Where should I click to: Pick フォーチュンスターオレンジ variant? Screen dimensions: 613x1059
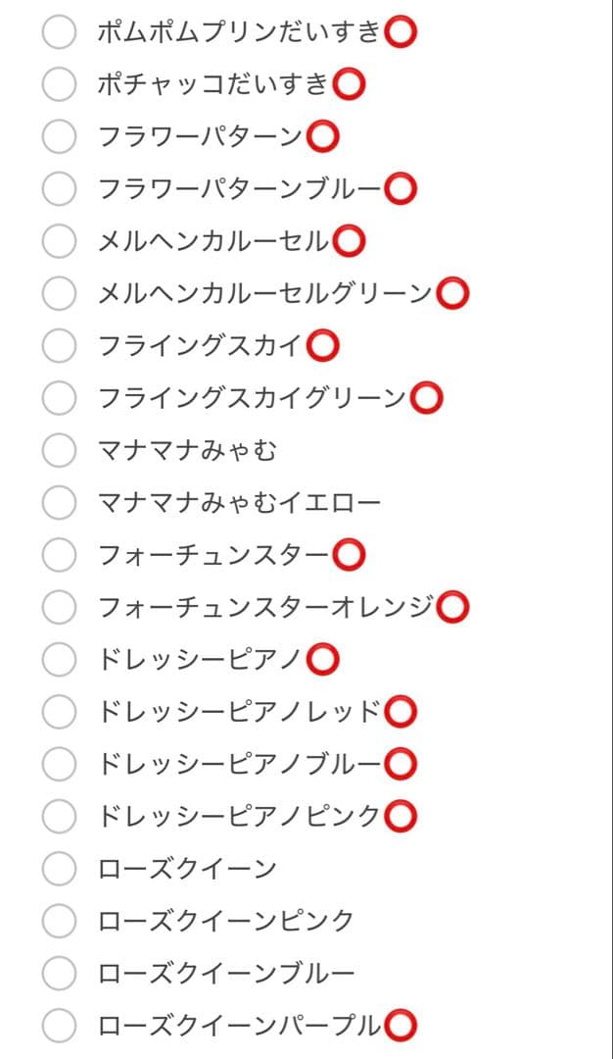pyautogui.click(x=58, y=607)
